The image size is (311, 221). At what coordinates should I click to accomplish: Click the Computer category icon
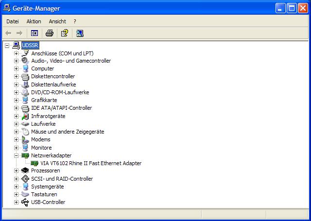[x=25, y=68]
